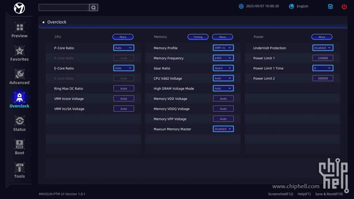354x199 pixels.
Task: Click the English language label
Action: pos(303,6)
